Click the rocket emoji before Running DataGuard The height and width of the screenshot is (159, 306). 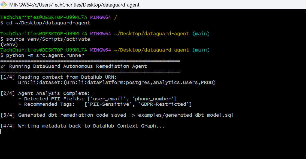3,66
